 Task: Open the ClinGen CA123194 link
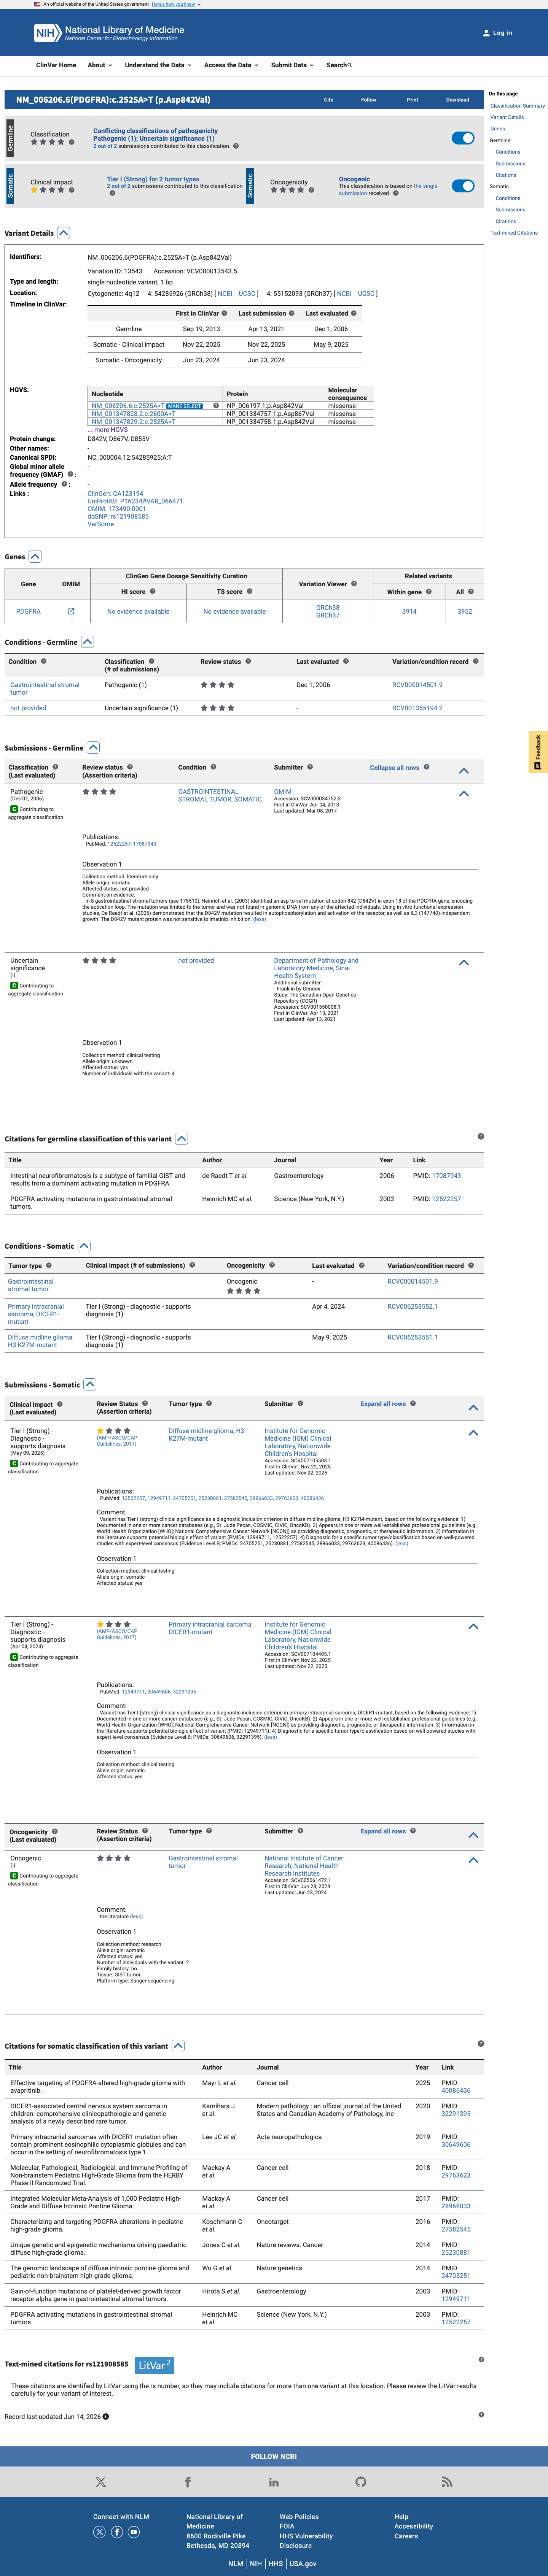115,493
